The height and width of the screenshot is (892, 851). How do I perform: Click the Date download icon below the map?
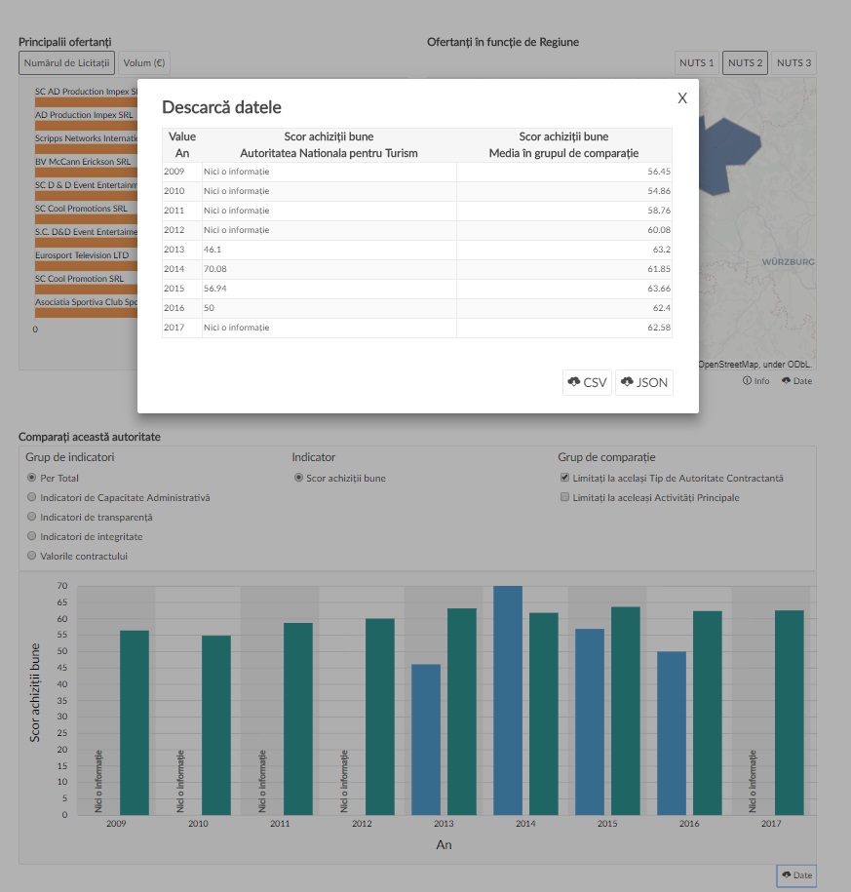796,381
